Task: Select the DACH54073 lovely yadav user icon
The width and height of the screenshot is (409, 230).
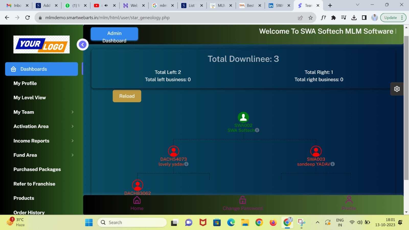Action: (174, 151)
